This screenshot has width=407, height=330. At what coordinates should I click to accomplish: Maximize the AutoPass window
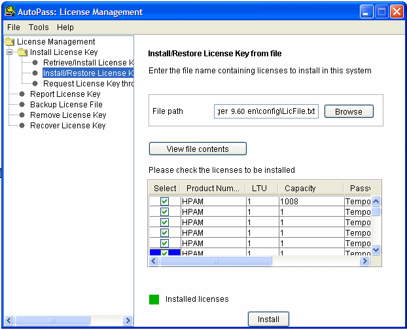(x=381, y=12)
